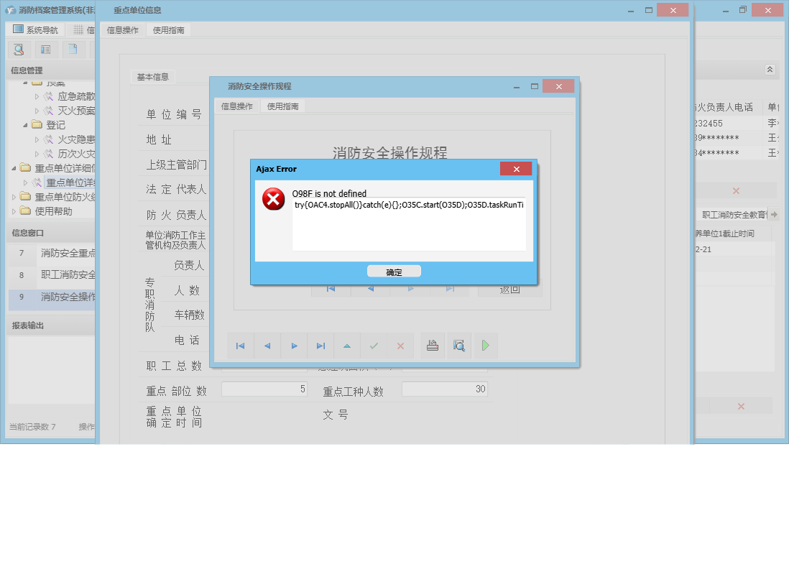Select the print icon in the record toolbar

pos(431,346)
